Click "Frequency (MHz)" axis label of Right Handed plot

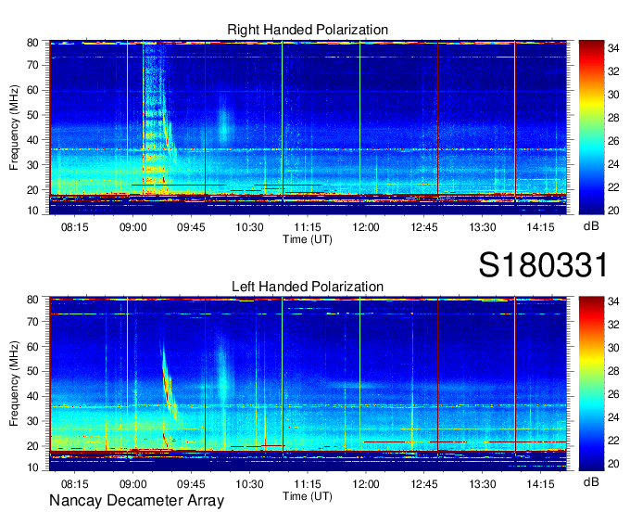click(14, 127)
